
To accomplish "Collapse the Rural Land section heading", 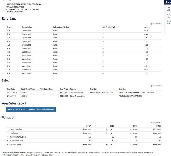I will coord(9,18).
